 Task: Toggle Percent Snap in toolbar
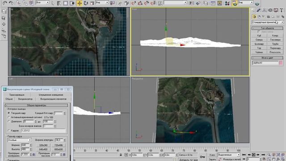147,3
